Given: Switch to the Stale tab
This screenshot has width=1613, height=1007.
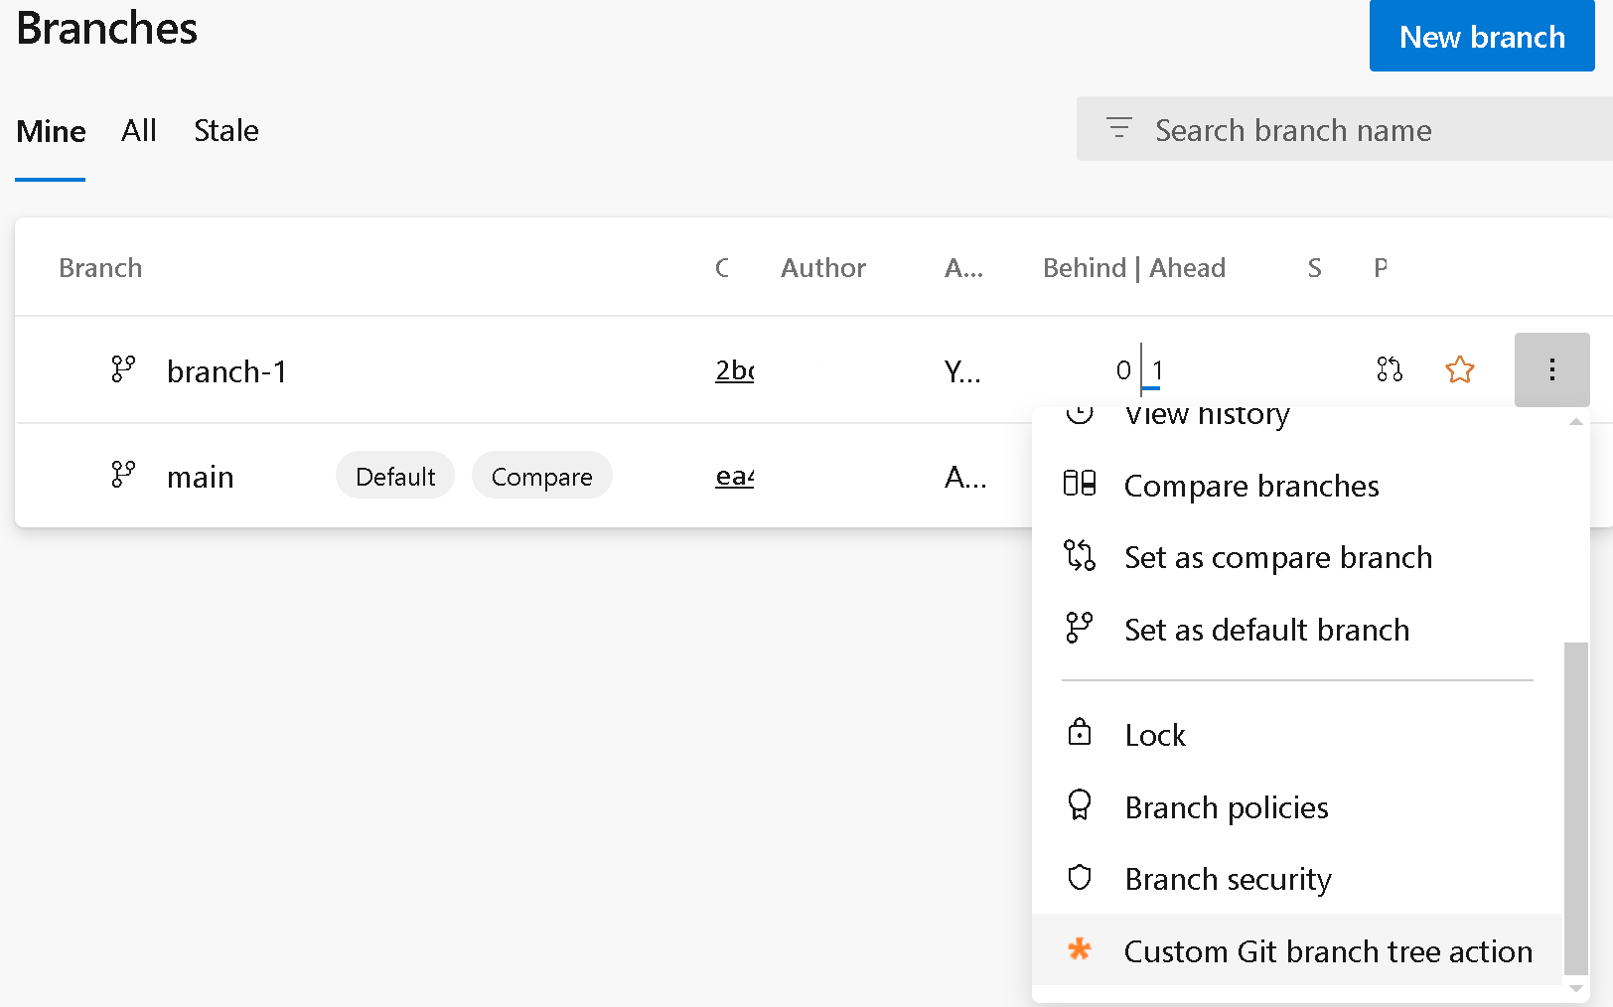Looking at the screenshot, I should click(225, 130).
